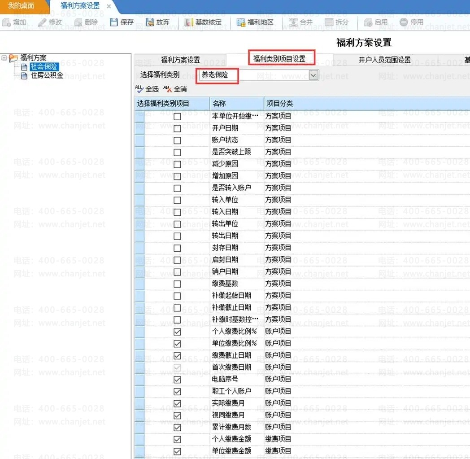The height and width of the screenshot is (459, 470).
Task: Check the 开户日期 checkbox
Action: 177,128
